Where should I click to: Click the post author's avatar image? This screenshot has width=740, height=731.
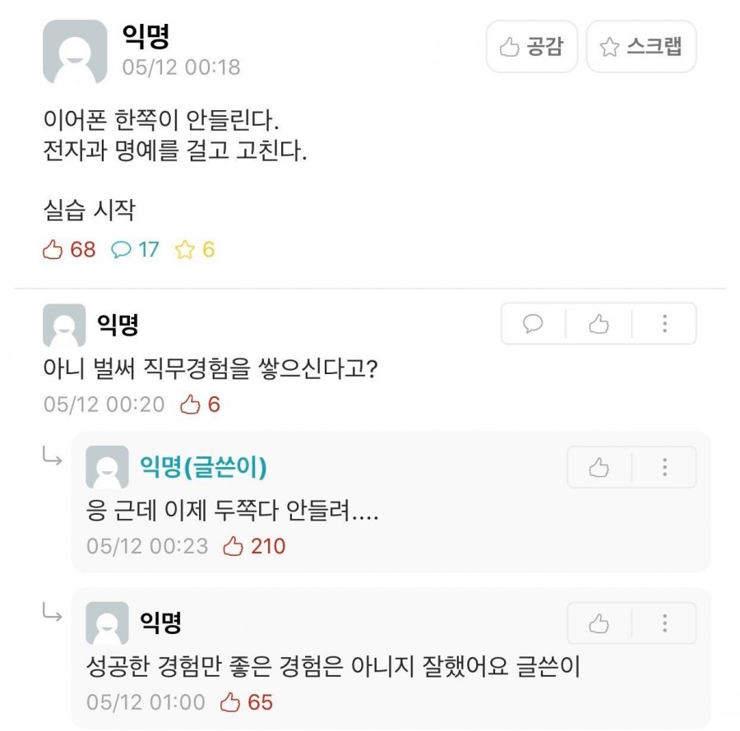[75, 52]
